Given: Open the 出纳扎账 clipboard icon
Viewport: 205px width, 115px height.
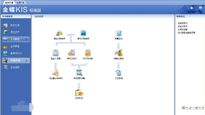Looking at the screenshot, I should [79, 92].
